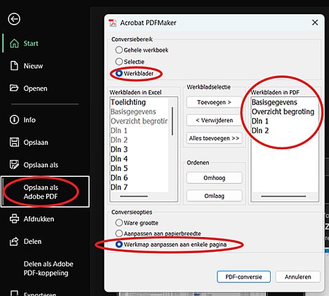Select Aanpassen aan papierbreedte option
Image resolution: width=329 pixels, height=296 pixels.
[x=119, y=233]
